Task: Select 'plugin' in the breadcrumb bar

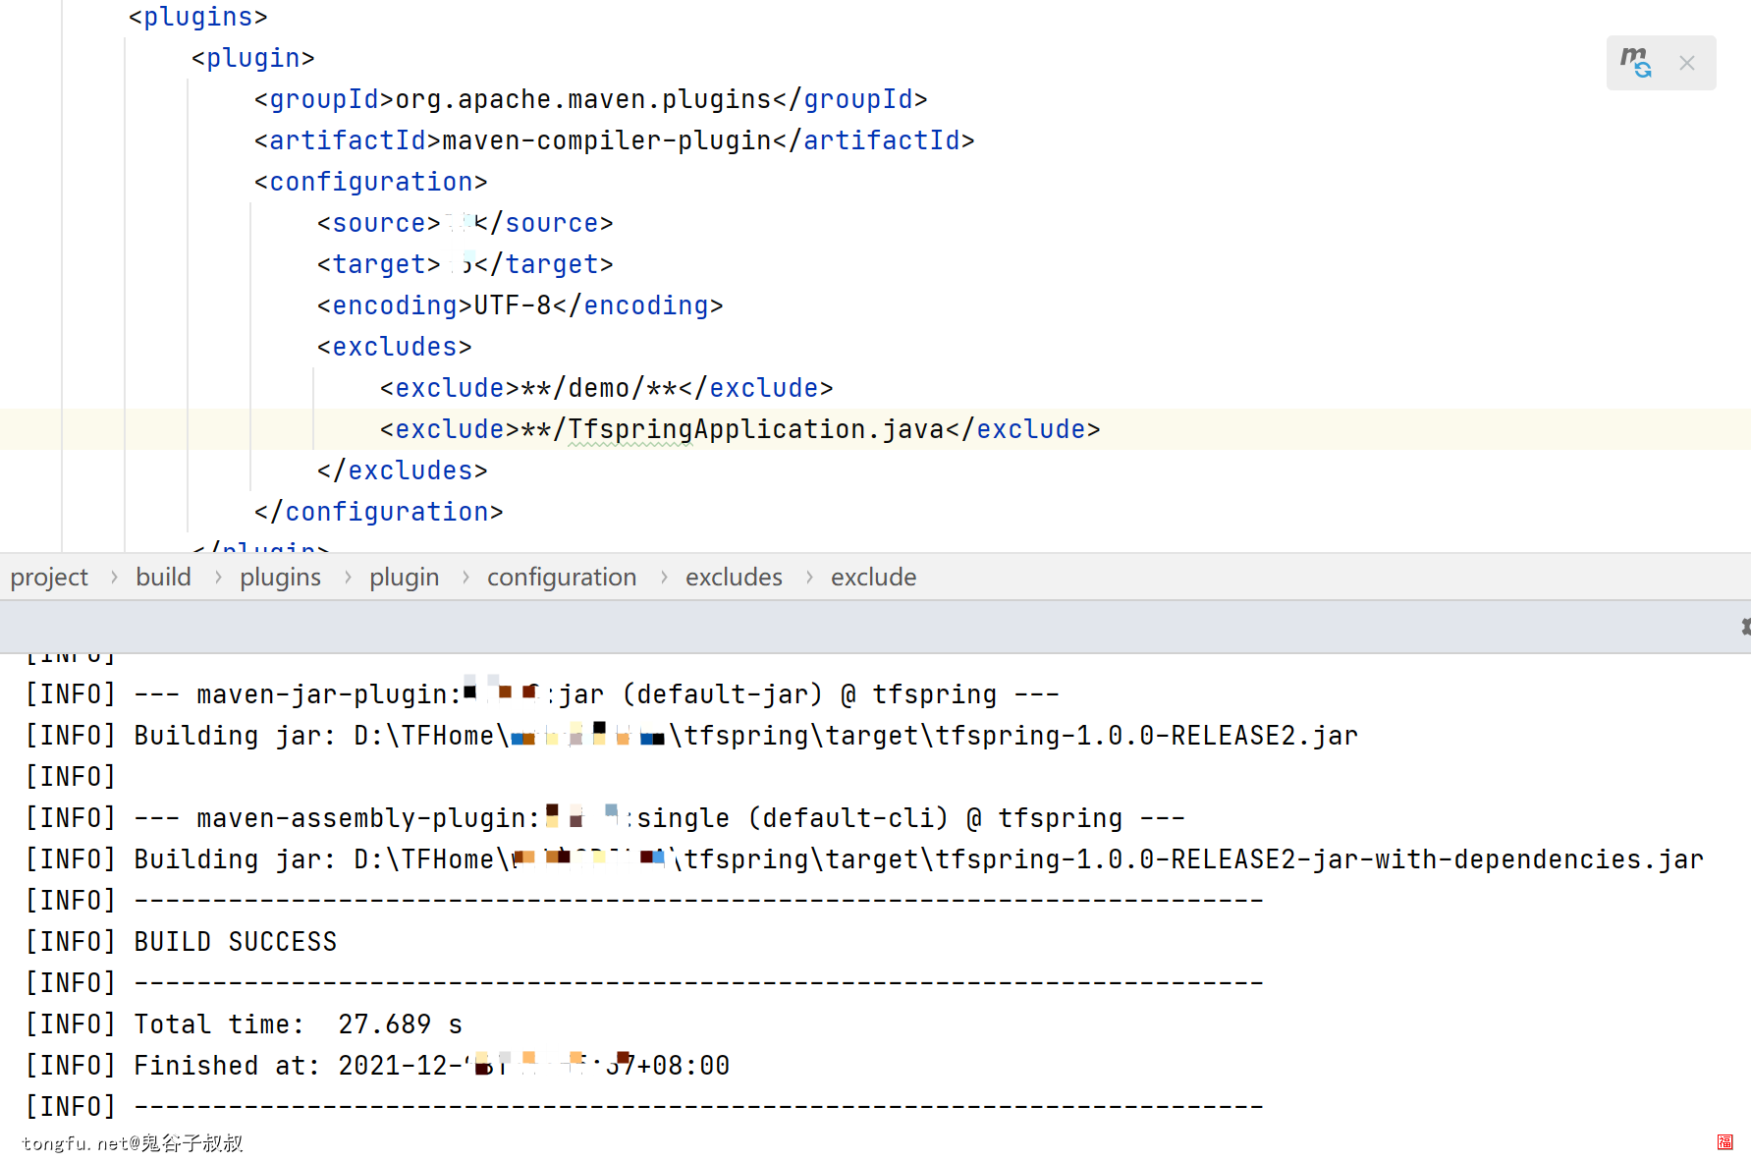Action: (404, 577)
